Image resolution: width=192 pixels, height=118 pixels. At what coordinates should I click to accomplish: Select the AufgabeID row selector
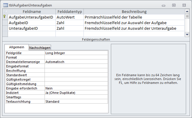pos(5,23)
